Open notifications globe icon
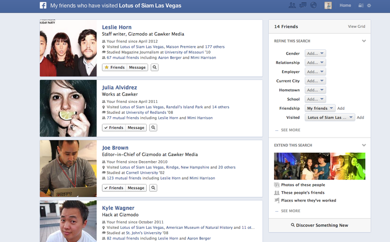Viewport: 390px width, 242px height. pyautogui.click(x=313, y=5)
